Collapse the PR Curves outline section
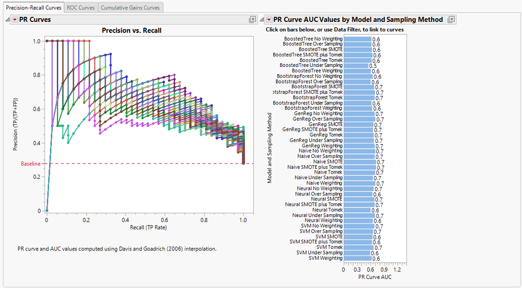Screen dimensions: 522x288 click(8, 20)
